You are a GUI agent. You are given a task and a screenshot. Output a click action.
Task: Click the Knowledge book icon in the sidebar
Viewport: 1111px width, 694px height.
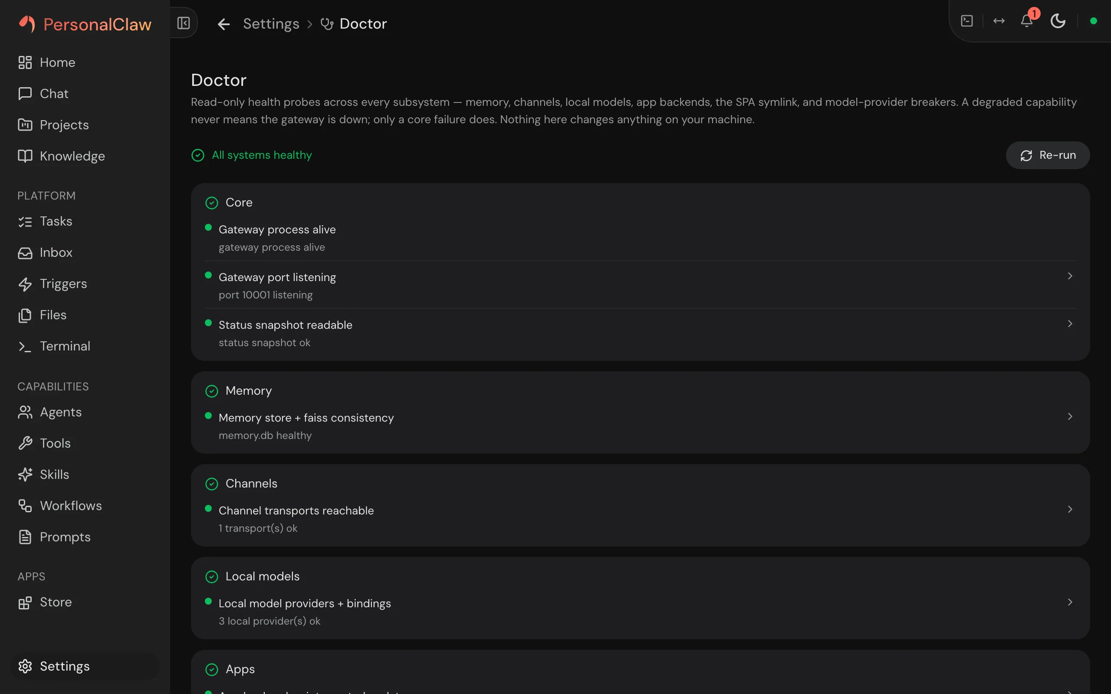point(25,156)
